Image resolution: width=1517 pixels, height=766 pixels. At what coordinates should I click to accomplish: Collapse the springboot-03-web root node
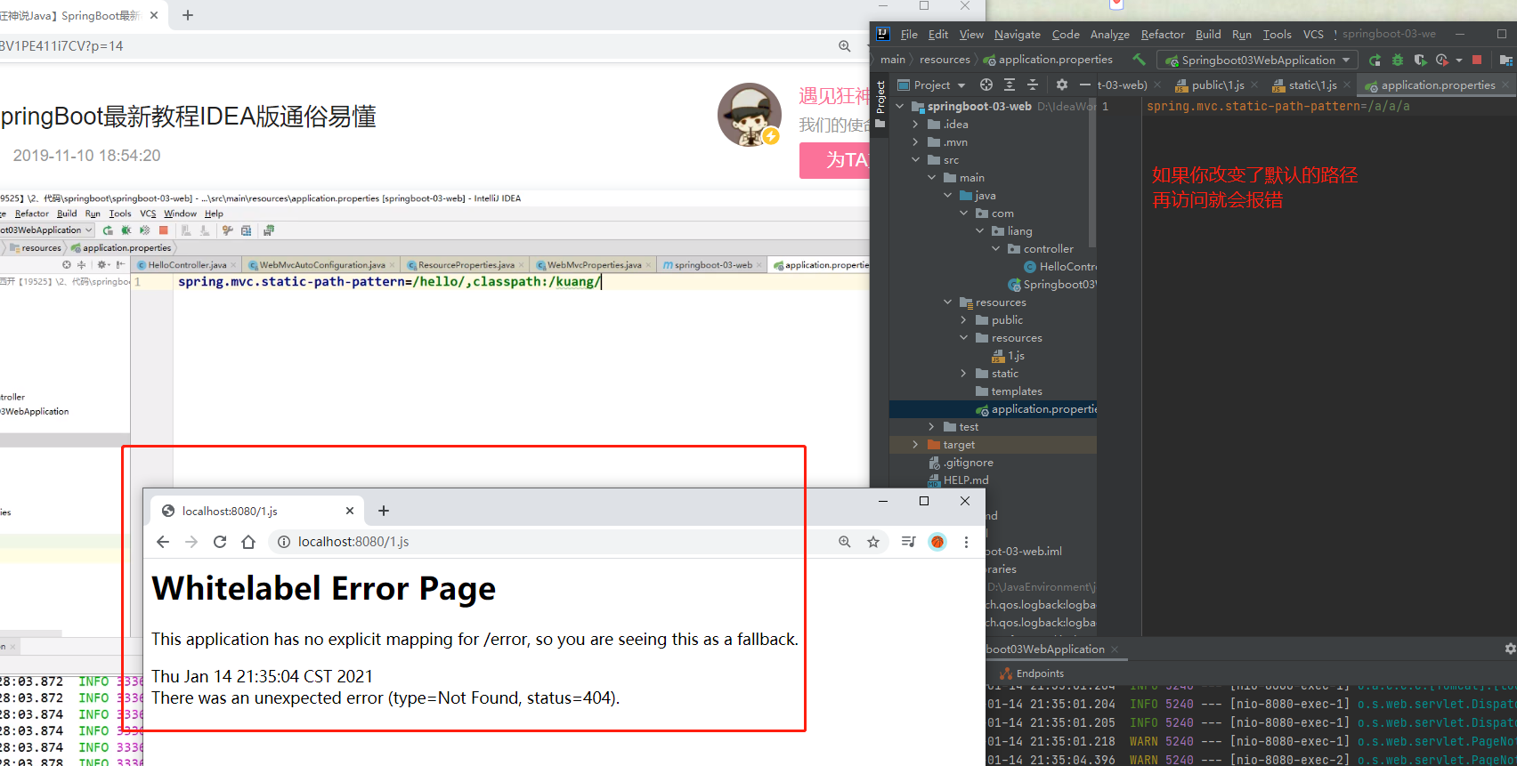pos(900,106)
